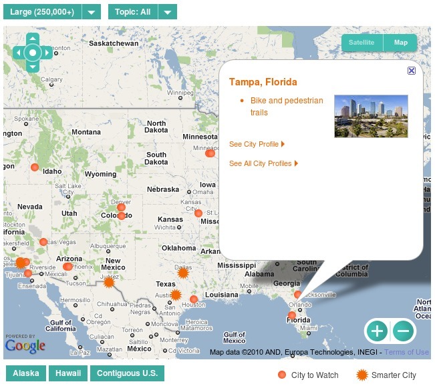Show the Hawaii map view

coord(68,373)
